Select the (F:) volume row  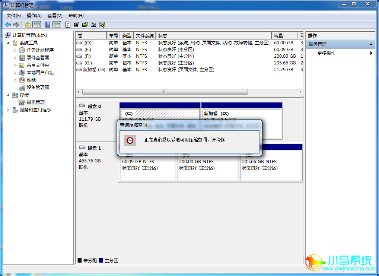tap(189, 56)
